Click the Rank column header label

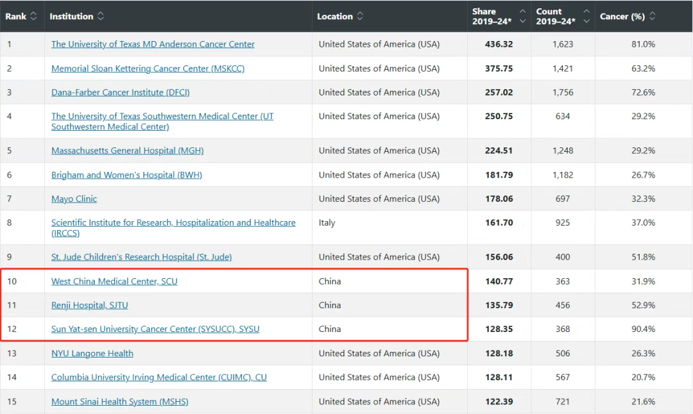click(16, 16)
